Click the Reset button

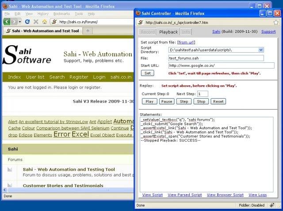click(218, 101)
